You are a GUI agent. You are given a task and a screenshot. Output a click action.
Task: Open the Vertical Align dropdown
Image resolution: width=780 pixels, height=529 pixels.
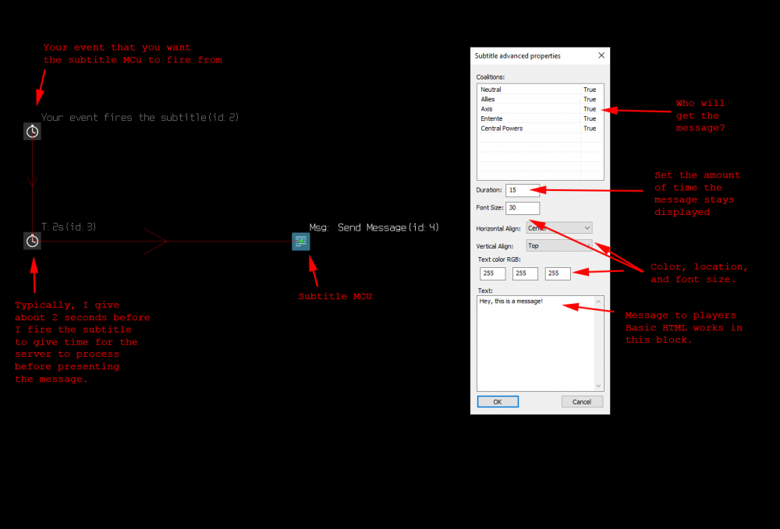coord(559,246)
